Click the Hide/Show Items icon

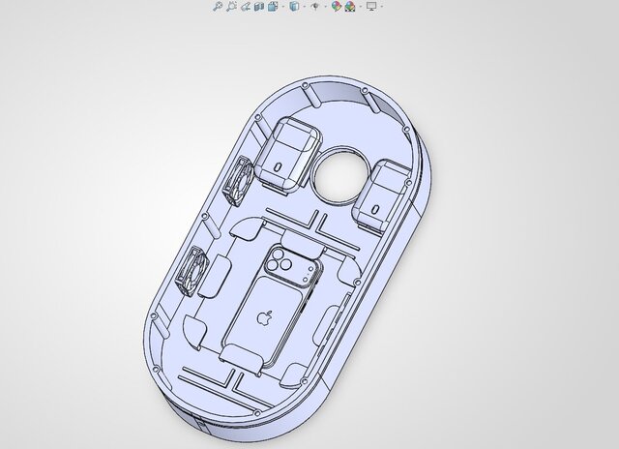pos(314,7)
